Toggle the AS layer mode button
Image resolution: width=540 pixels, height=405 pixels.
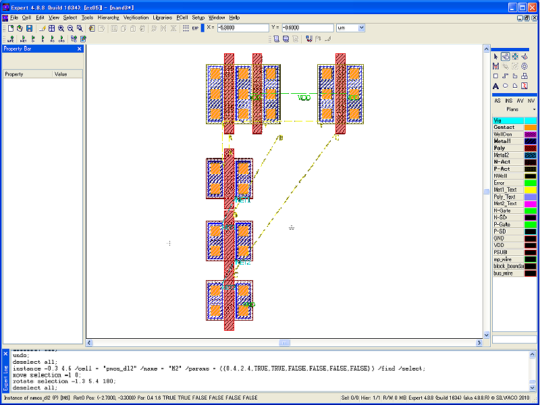click(x=497, y=100)
